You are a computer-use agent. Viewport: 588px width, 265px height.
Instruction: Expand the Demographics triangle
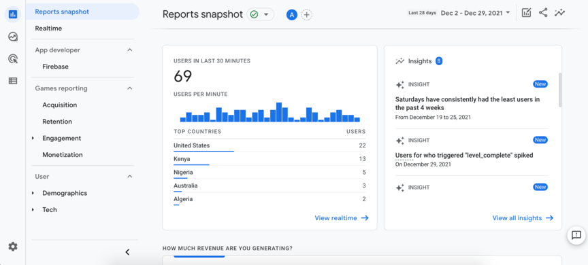tap(33, 193)
